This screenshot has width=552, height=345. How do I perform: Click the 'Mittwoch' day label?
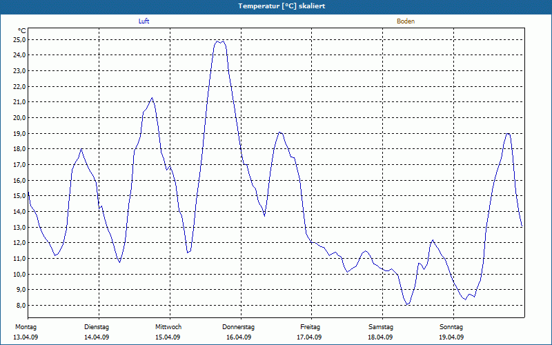(168, 327)
